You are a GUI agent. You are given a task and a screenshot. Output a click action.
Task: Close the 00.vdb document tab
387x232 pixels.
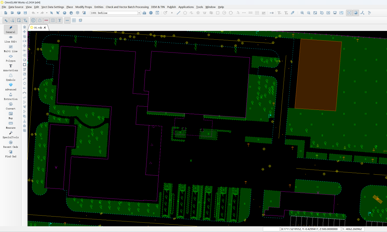(45, 28)
